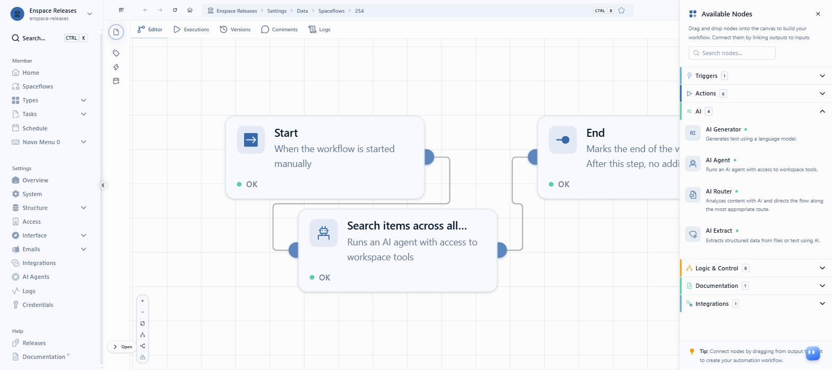832x370 pixels.
Task: Open the Overview settings page
Action: (x=35, y=180)
